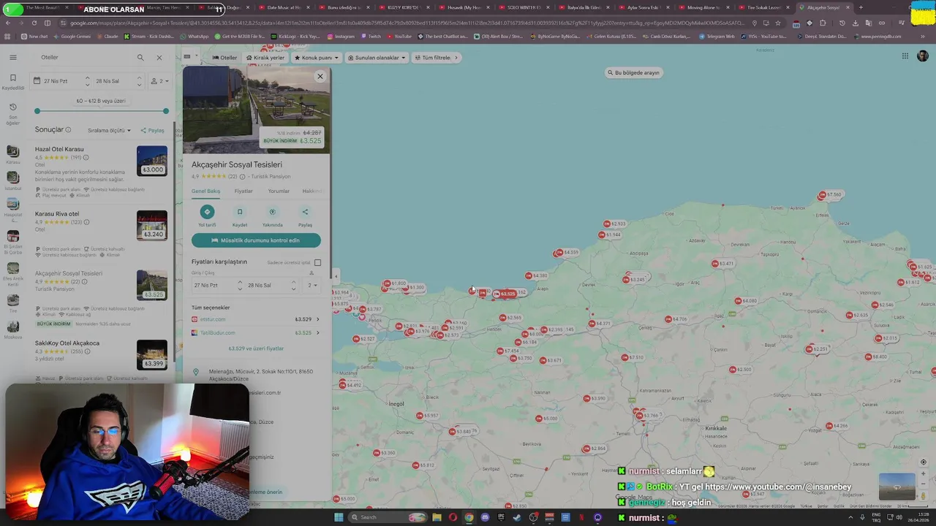Screen dimensions: 936x526
Task: Expand the Konuk puanı filter dropdown
Action: pos(315,58)
